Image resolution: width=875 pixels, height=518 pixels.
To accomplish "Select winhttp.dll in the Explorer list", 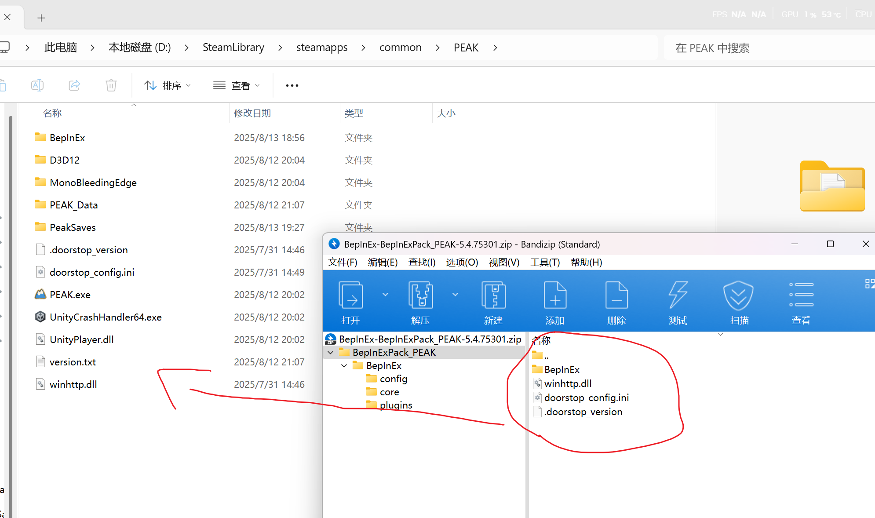I will 73,384.
